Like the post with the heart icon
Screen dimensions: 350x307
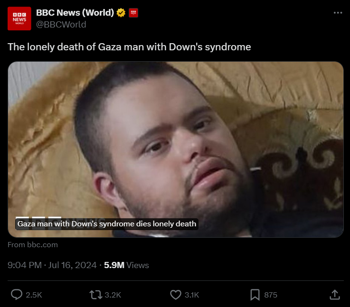click(175, 295)
